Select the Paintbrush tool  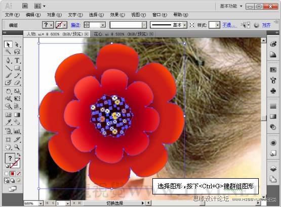coord(8,75)
